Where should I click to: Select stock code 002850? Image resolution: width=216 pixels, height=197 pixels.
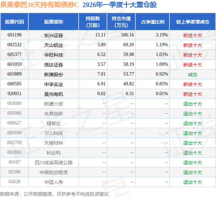15,152
